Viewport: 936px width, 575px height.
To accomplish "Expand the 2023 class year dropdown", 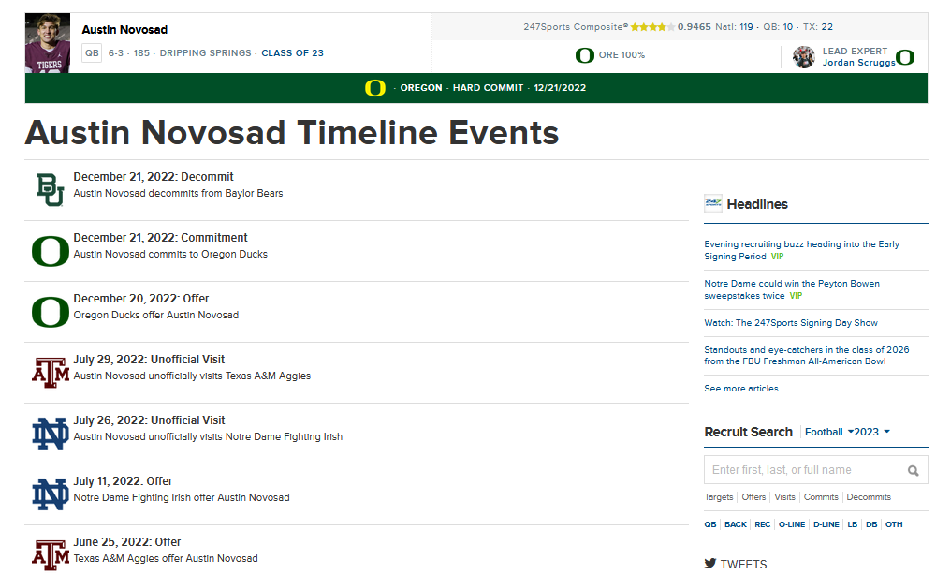I will [x=871, y=432].
